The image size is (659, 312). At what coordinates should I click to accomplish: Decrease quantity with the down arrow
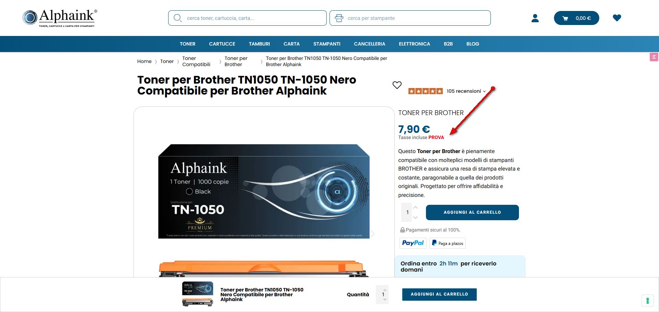click(x=415, y=217)
